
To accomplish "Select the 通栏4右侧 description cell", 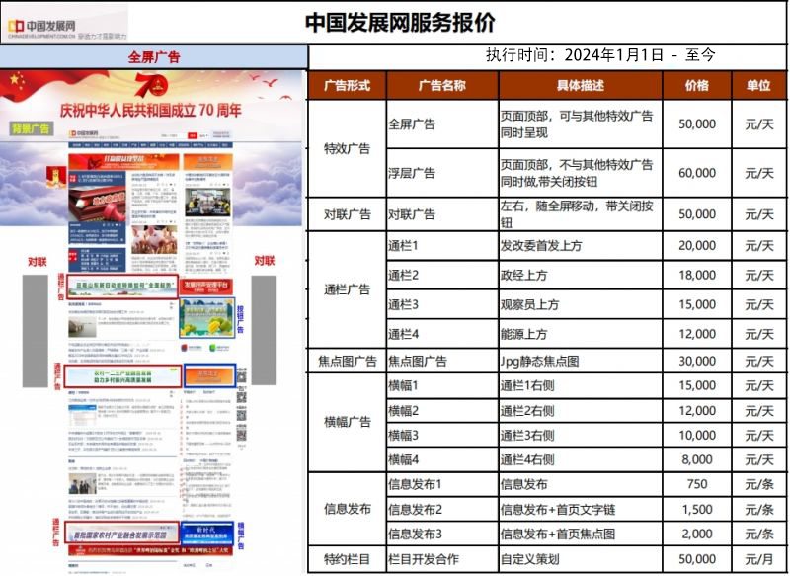I will pyautogui.click(x=581, y=459).
